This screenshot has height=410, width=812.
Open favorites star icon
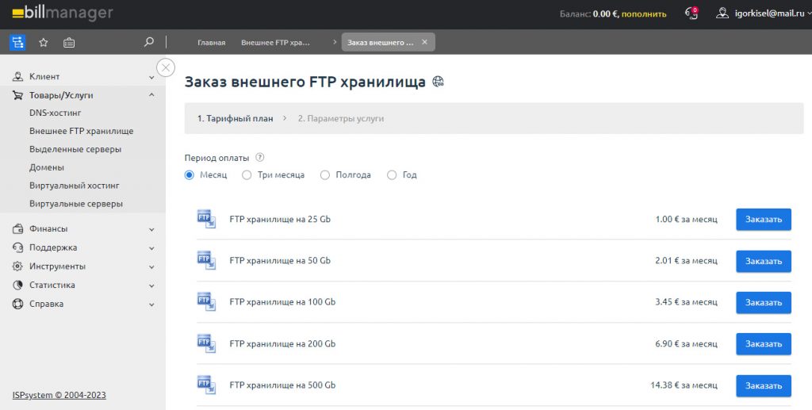[44, 43]
